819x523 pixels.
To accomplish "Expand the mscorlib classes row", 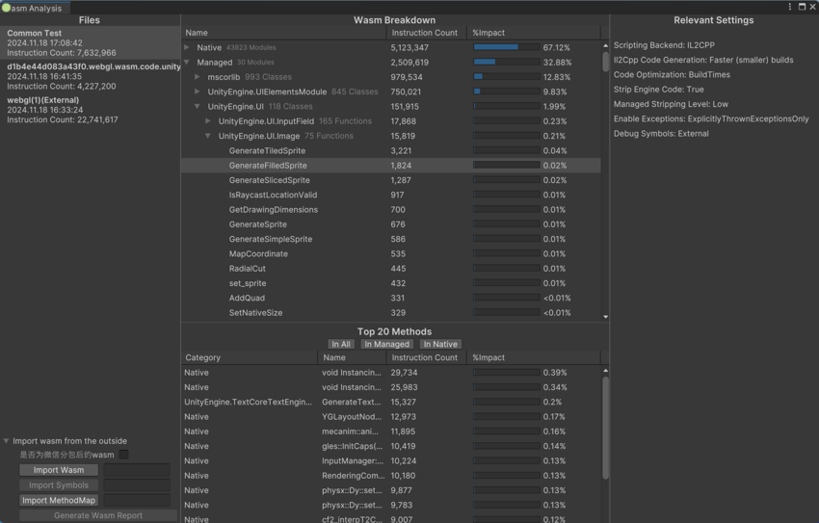I will tap(198, 77).
